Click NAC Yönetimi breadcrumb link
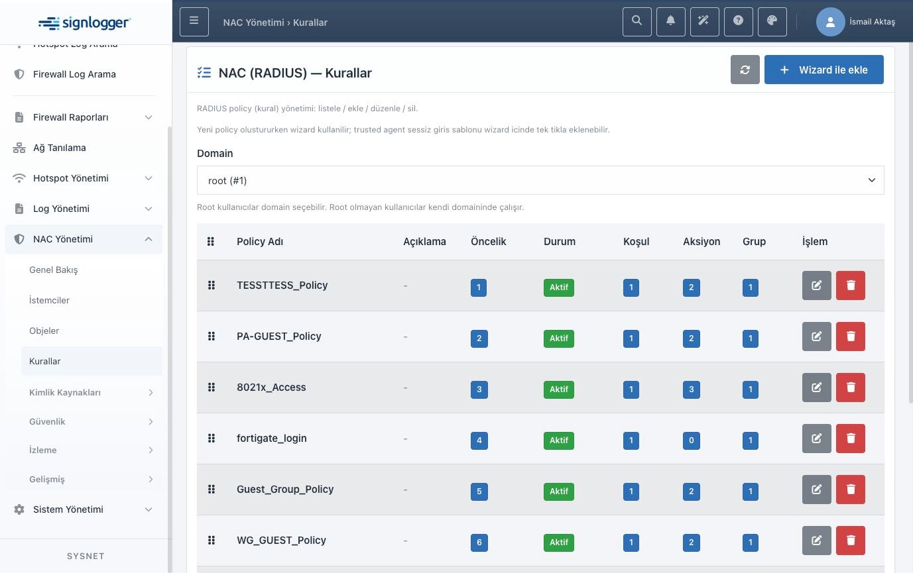 pos(254,23)
